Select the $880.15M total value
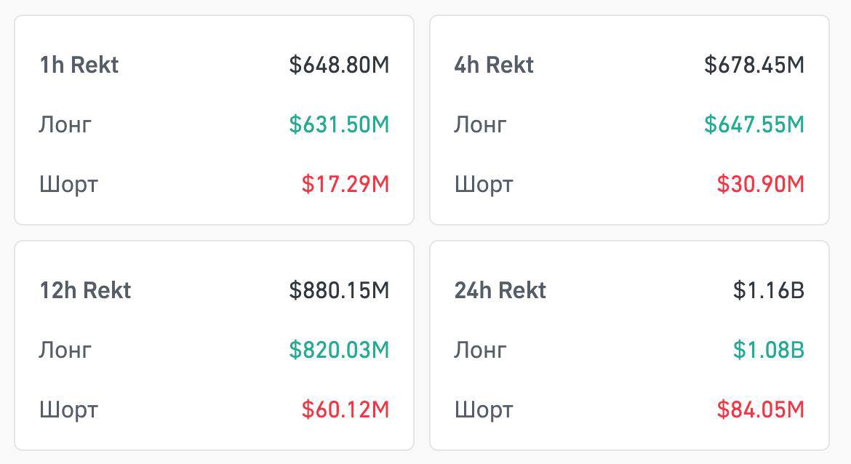This screenshot has width=851, height=464. (338, 290)
